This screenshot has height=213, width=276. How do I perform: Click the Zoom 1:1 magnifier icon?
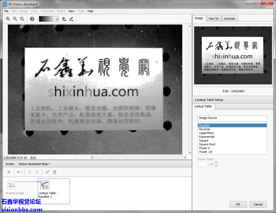pyautogui.click(x=22, y=19)
